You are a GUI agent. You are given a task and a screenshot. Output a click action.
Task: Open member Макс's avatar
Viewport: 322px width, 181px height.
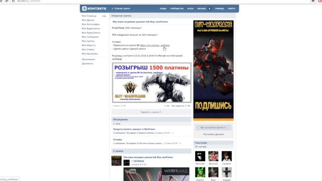point(213,172)
